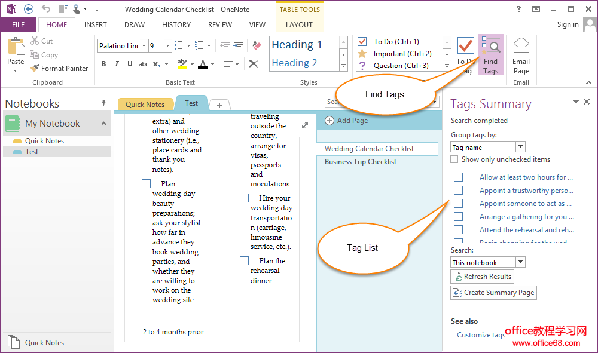Screen dimensions: 598x353
Task: Open the INSERT ribbon tab
Action: tap(96, 25)
